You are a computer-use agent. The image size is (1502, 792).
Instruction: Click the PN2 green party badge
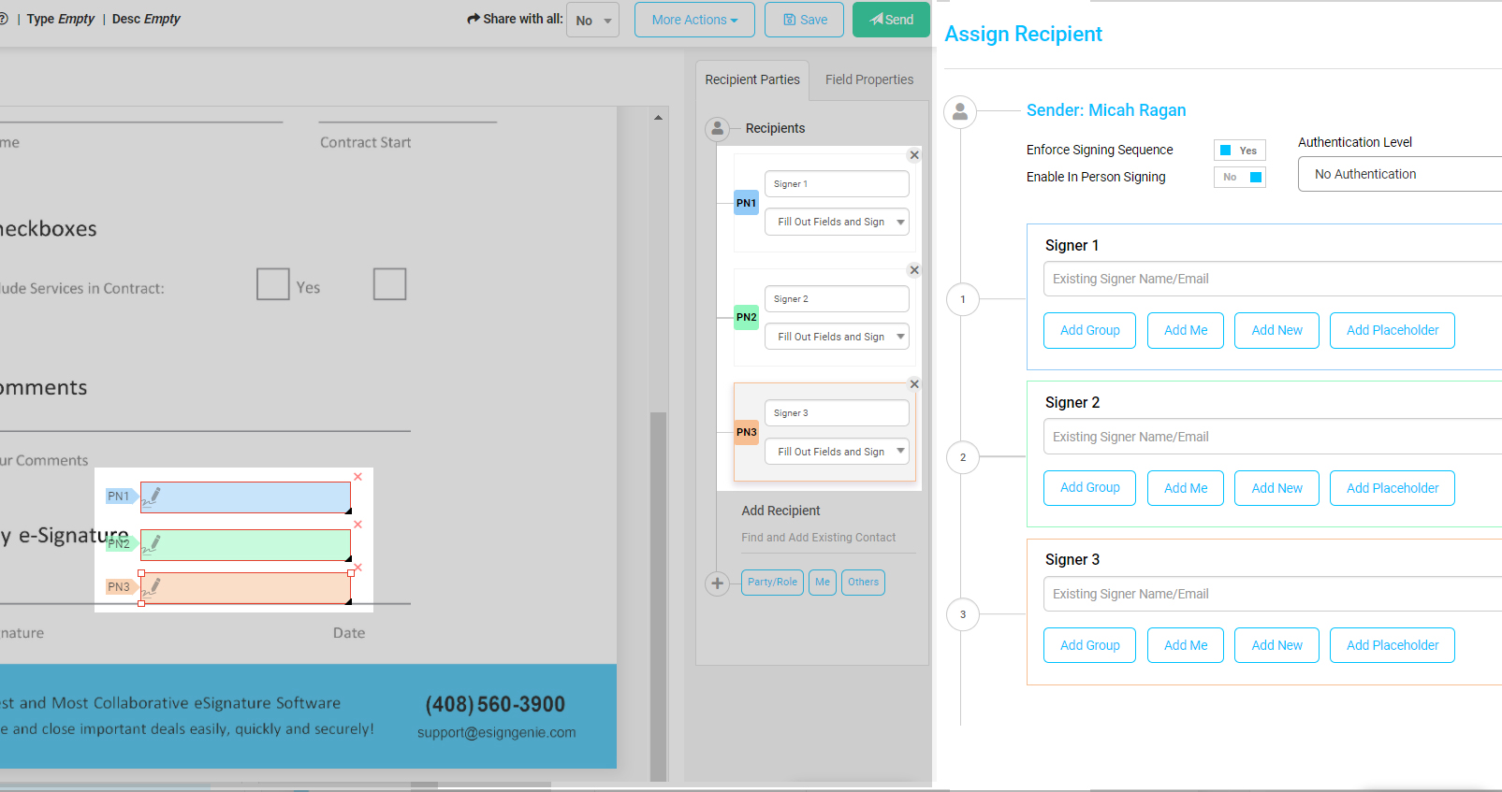point(746,317)
